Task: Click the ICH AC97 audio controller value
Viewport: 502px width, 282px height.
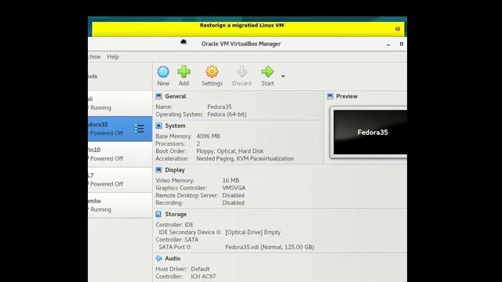Action: [203, 277]
